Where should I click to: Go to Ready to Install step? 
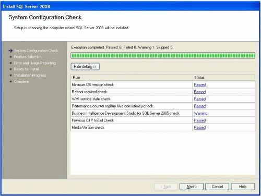(x=27, y=69)
